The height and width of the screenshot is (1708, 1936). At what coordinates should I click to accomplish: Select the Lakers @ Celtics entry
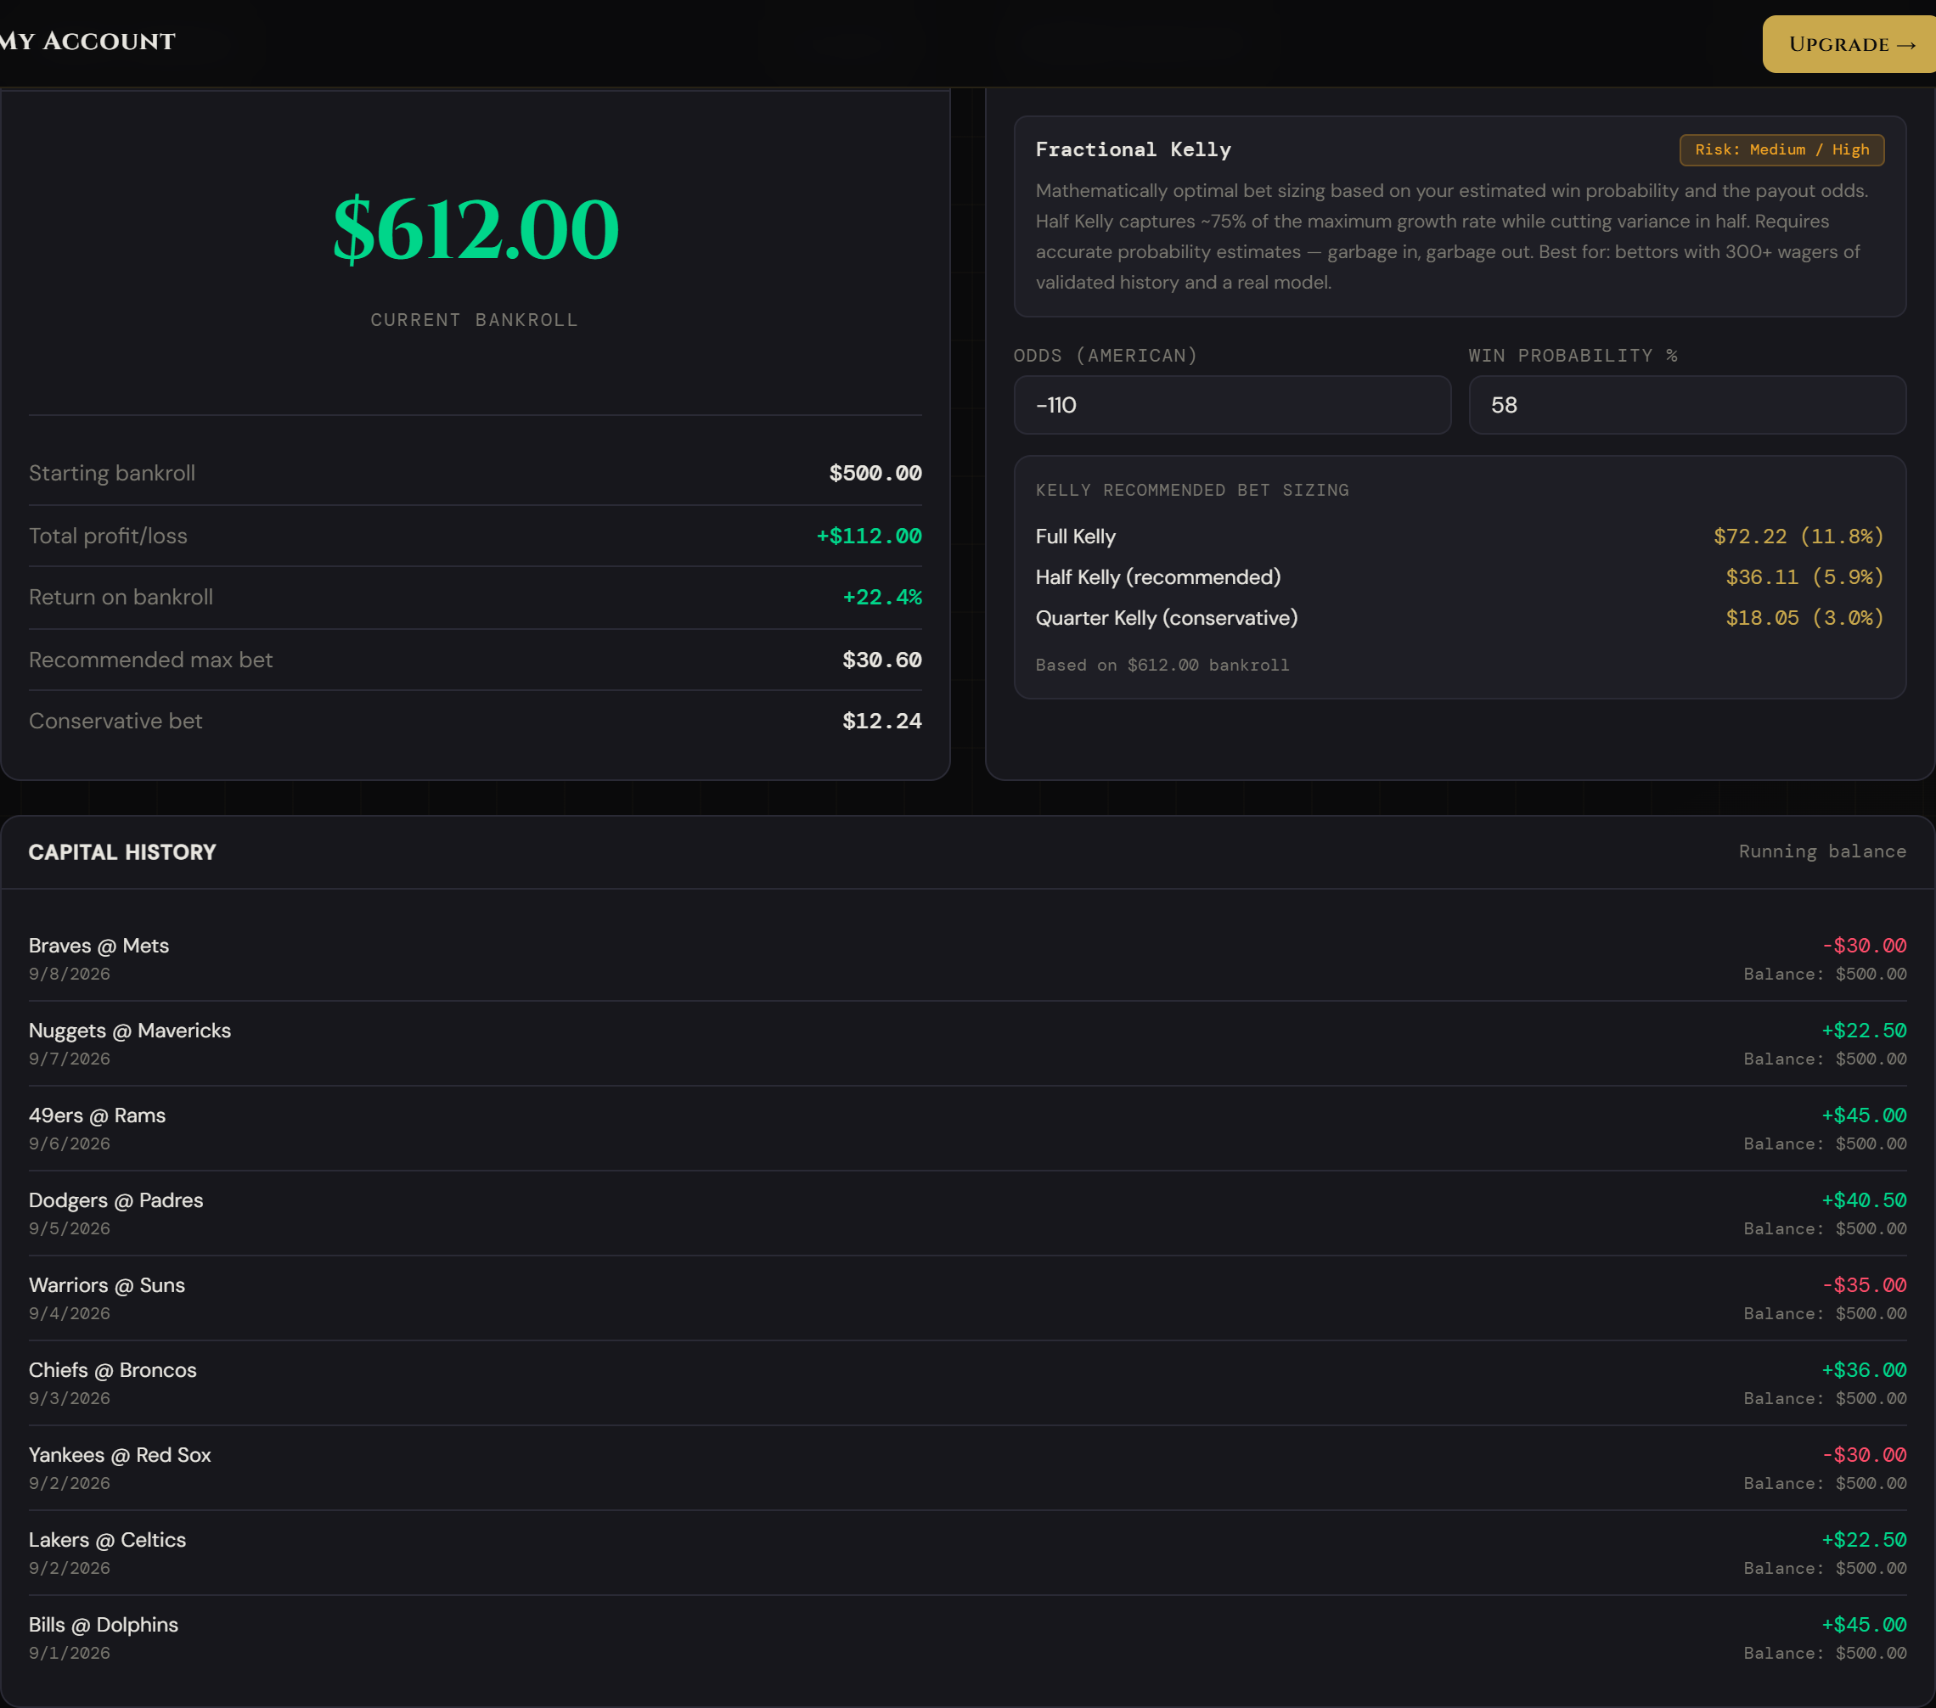click(967, 1553)
